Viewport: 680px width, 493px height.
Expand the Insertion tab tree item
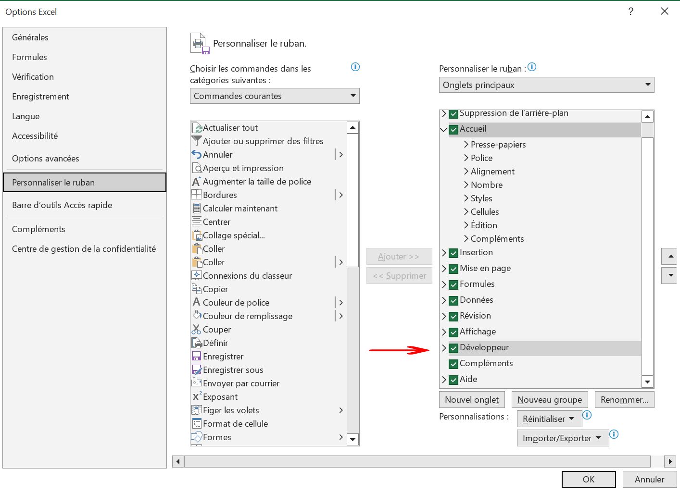[444, 253]
